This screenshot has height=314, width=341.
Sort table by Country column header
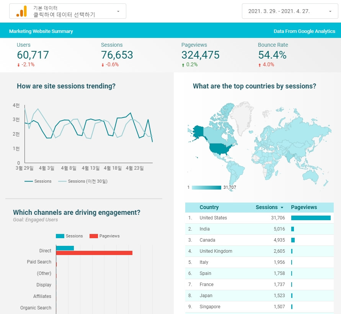pos(209,207)
